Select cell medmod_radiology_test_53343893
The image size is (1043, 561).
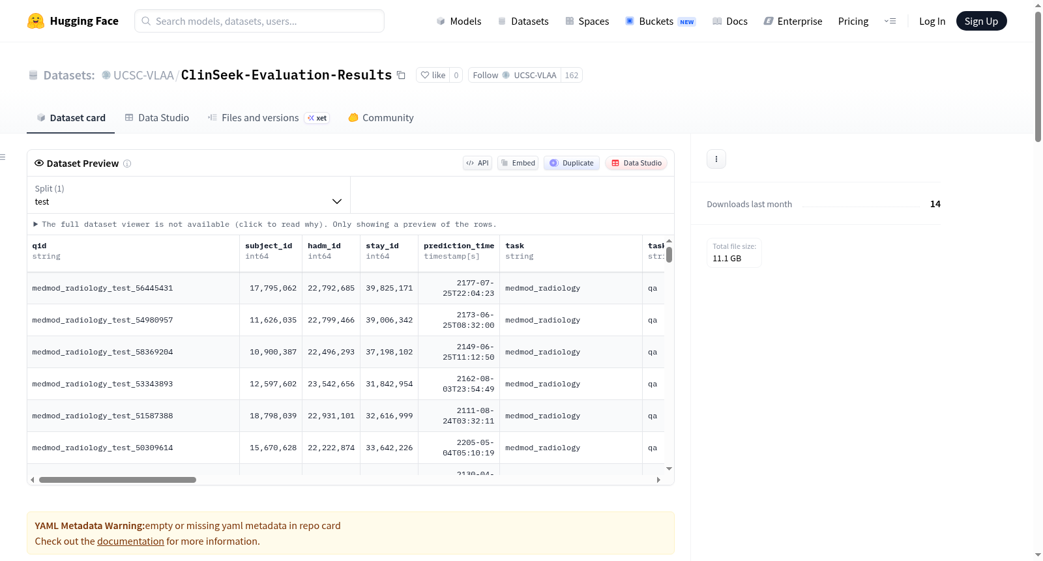133,384
